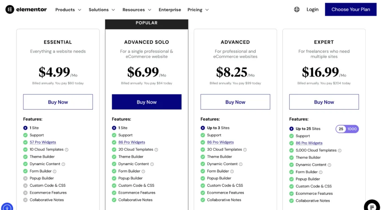Click 'For freelancers who need multiple sites'
This screenshot has height=210, width=381.
click(324, 54)
